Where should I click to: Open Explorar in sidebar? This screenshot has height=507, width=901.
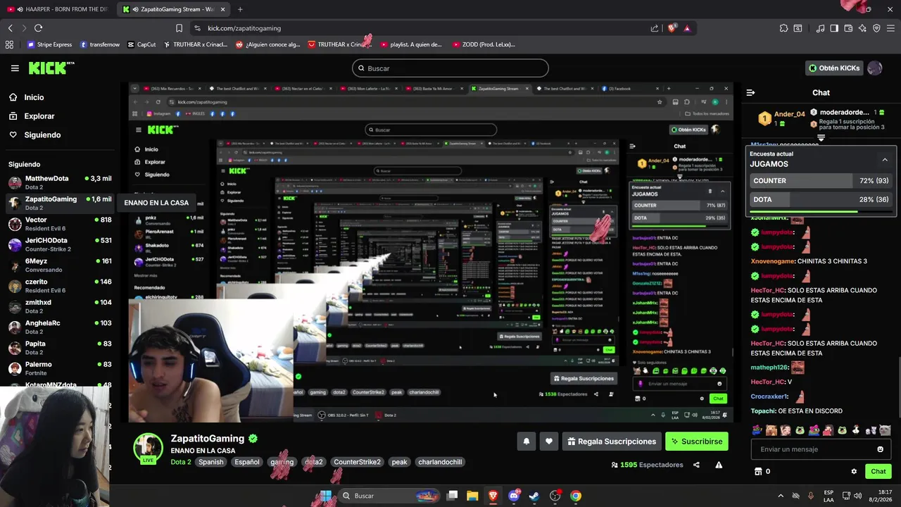click(x=39, y=116)
